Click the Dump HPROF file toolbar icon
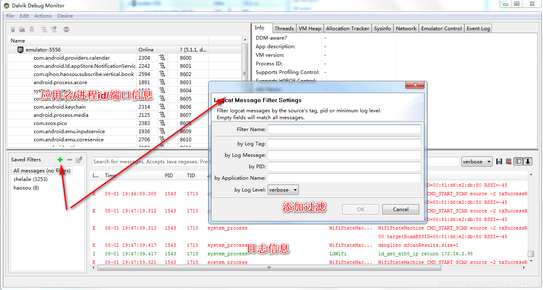Screen dimensions: 543x290 click(x=22, y=29)
